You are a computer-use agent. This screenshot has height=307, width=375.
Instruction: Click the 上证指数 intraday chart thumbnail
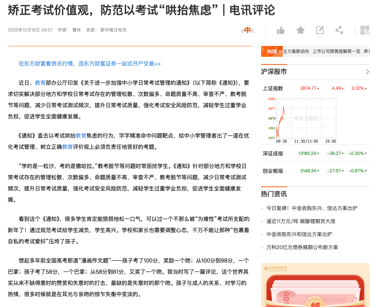[307, 118]
